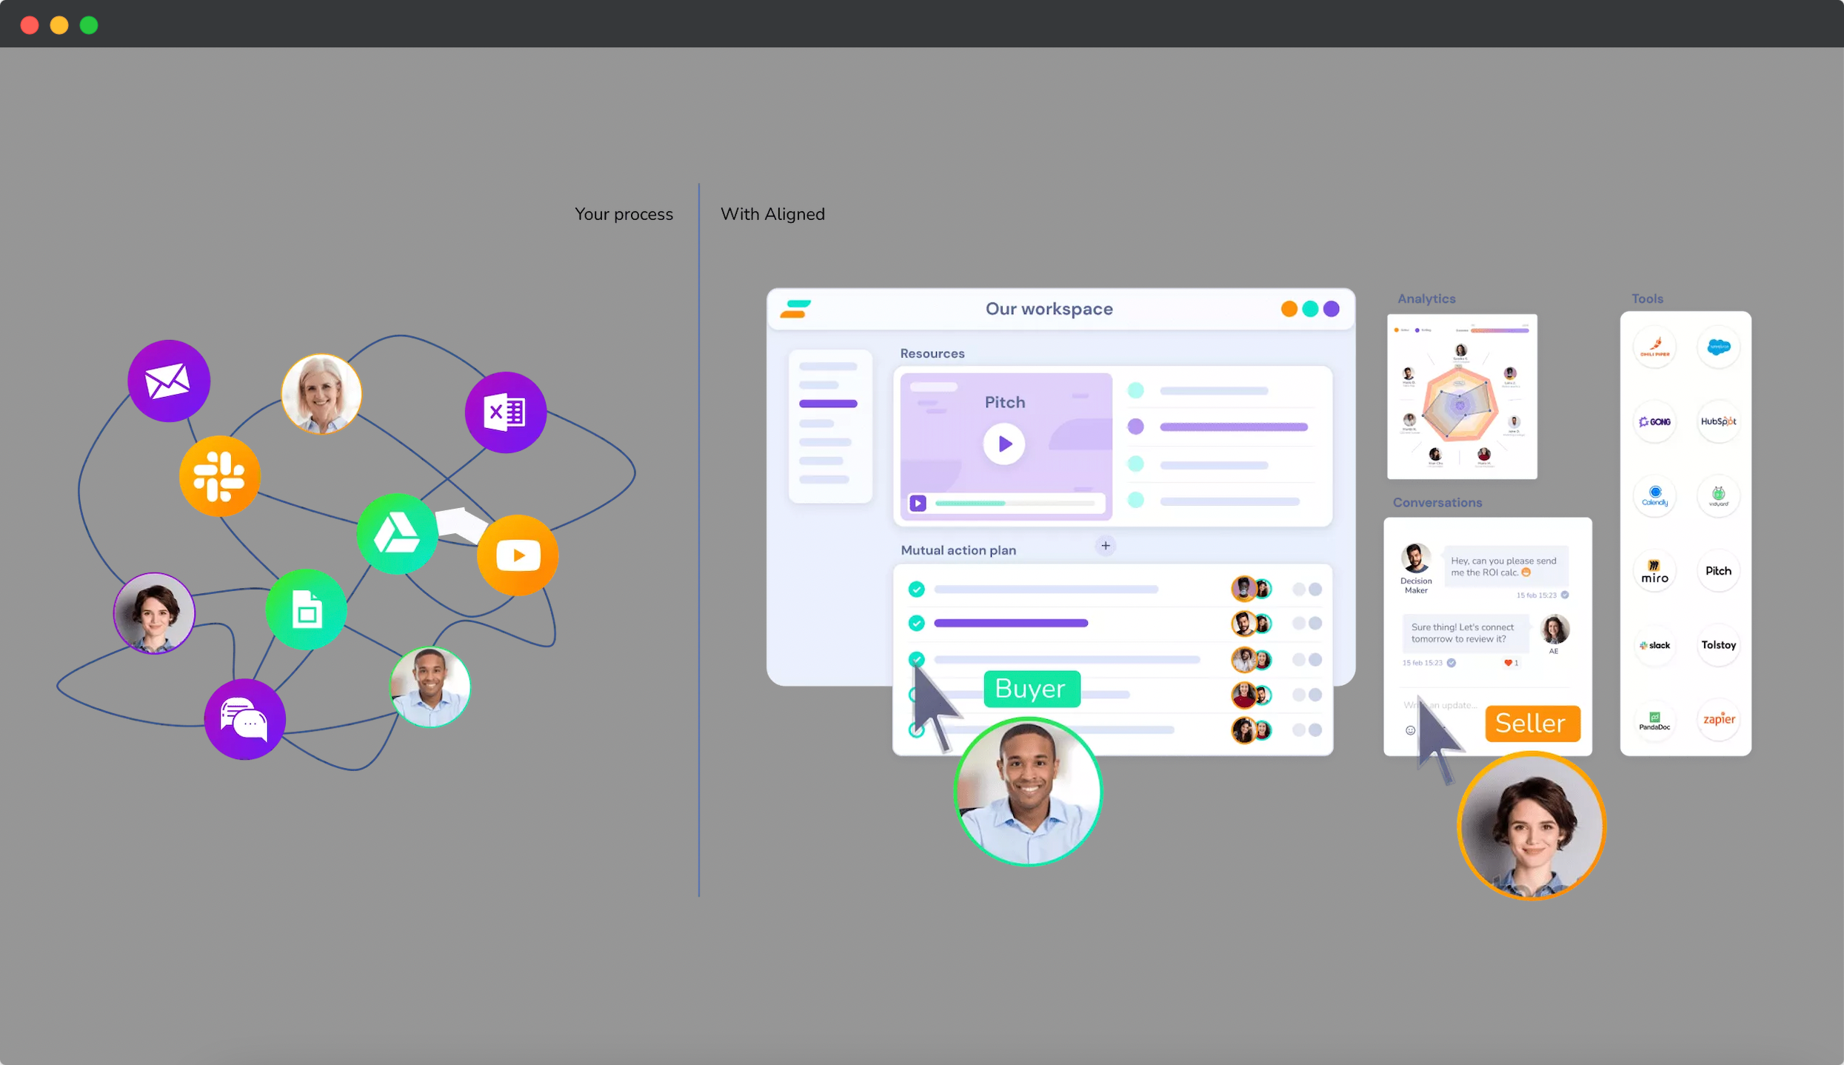
Task: Click the Slack integration icon
Action: coord(1655,645)
